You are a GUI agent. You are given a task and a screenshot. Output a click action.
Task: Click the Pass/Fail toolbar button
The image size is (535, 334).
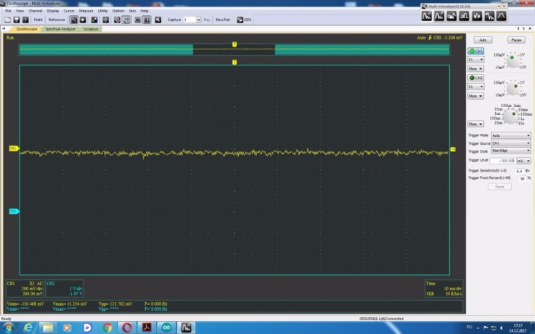tap(223, 20)
